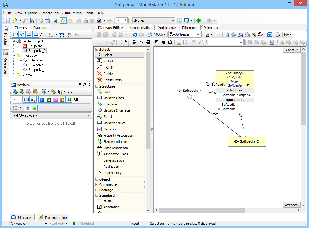This screenshot has height=228, width=309.
Task: Click the align left edges icon
Action: click(134, 42)
